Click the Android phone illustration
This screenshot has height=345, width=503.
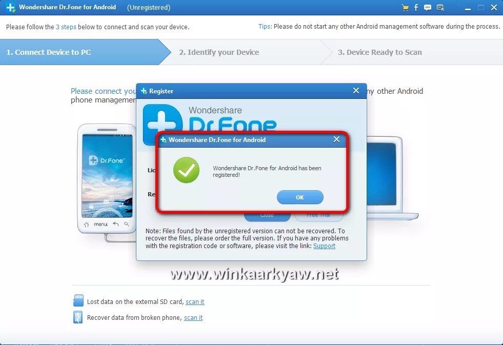tap(107, 179)
